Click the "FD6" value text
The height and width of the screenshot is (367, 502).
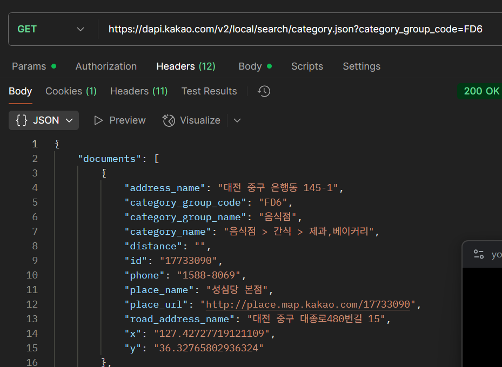pyautogui.click(x=273, y=202)
